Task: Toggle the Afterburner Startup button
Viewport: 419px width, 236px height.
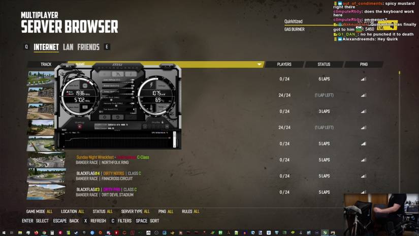Action: [x=80, y=126]
